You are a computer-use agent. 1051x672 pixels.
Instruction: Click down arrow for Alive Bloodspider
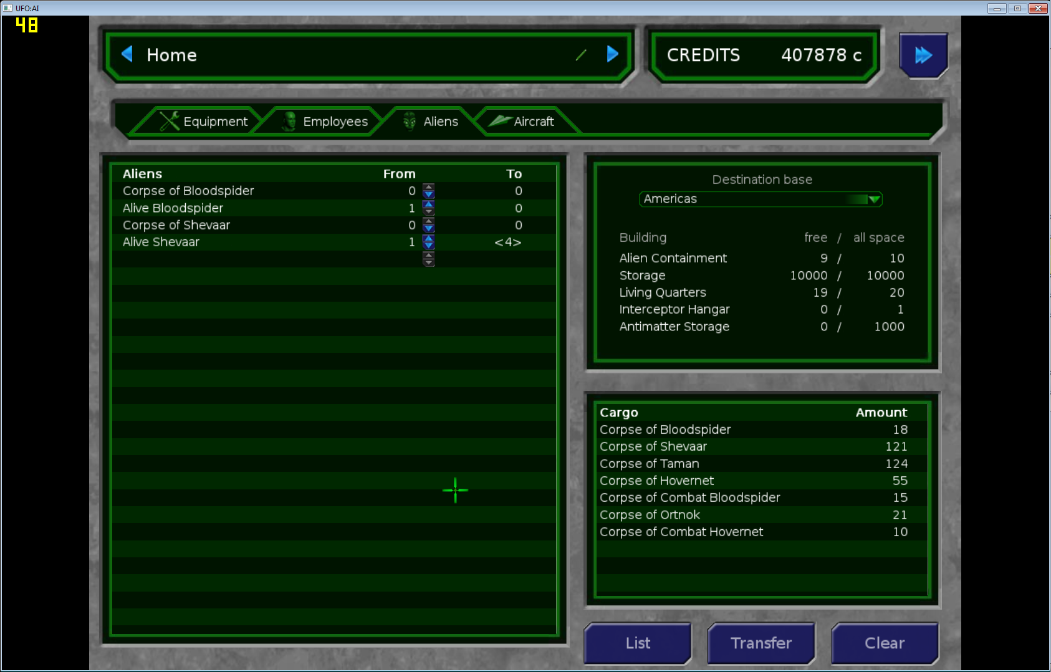click(429, 211)
